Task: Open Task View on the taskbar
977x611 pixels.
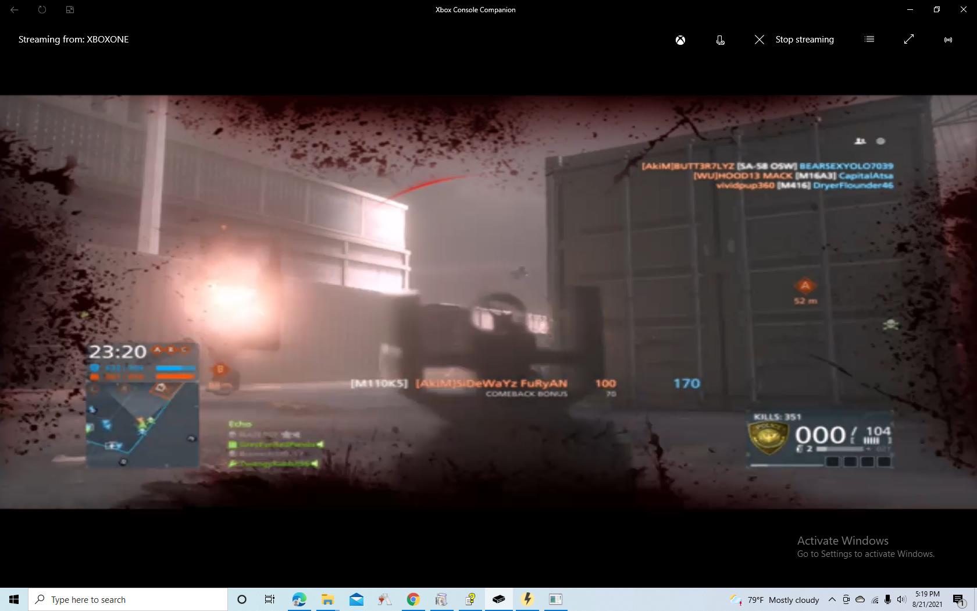Action: click(x=270, y=599)
